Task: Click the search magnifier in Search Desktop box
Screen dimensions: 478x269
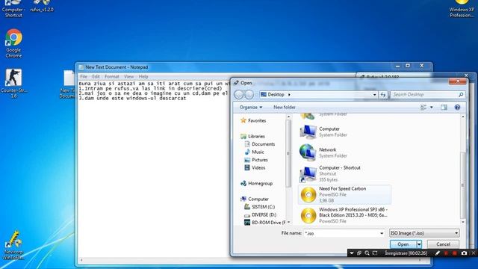Action: (461, 95)
